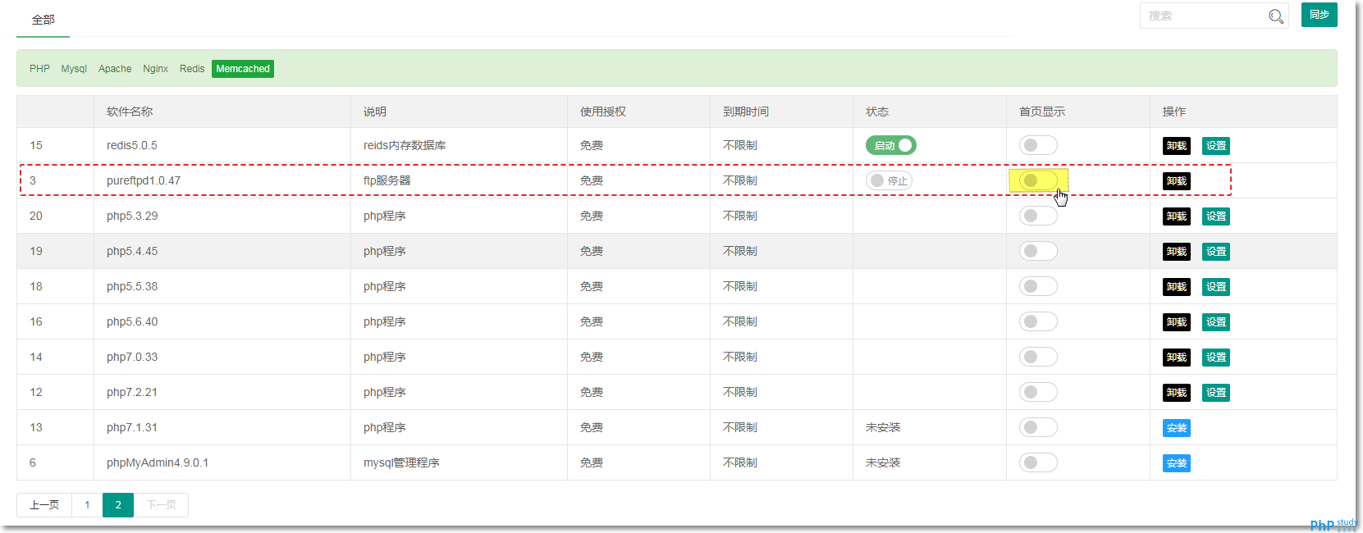Enable homepage display for pureftpd1.0.47
Image resolution: width=1363 pixels, height=533 pixels.
1038,180
